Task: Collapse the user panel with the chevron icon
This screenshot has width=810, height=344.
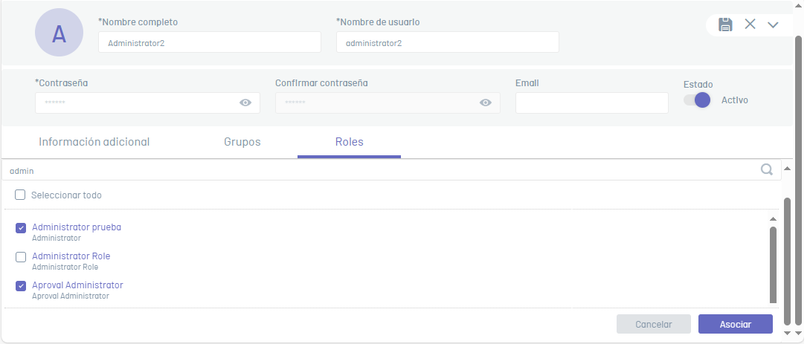Action: (773, 25)
